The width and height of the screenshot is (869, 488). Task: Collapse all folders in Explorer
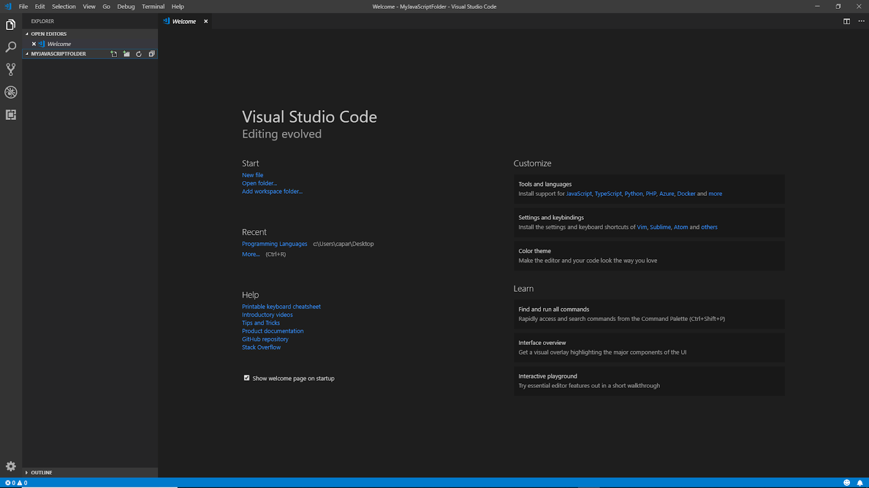pos(152,54)
